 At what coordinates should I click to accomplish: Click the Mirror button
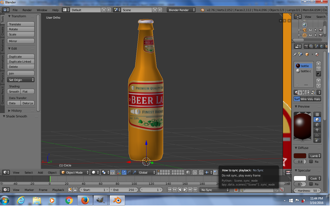(21, 41)
